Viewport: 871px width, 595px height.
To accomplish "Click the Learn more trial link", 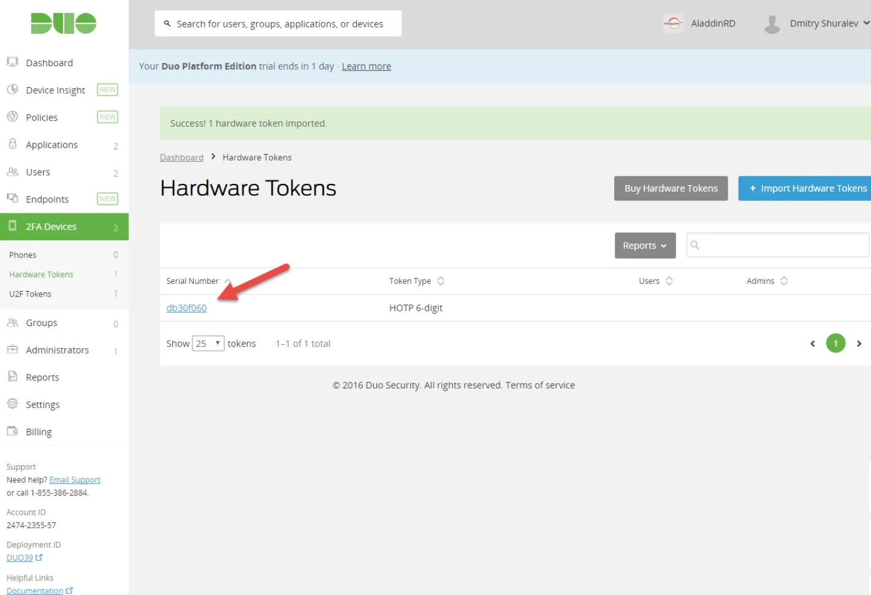I will tap(366, 66).
